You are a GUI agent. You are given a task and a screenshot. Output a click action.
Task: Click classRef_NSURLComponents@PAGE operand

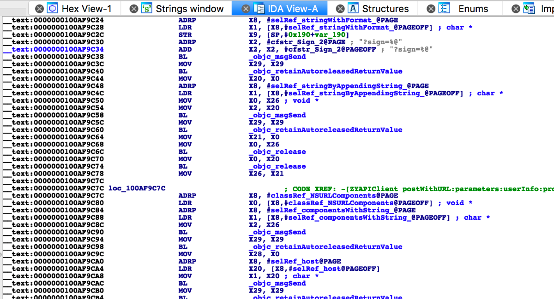333,195
